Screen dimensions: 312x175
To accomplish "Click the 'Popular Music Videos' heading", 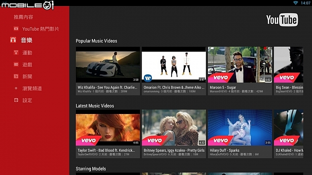I will (97, 41).
